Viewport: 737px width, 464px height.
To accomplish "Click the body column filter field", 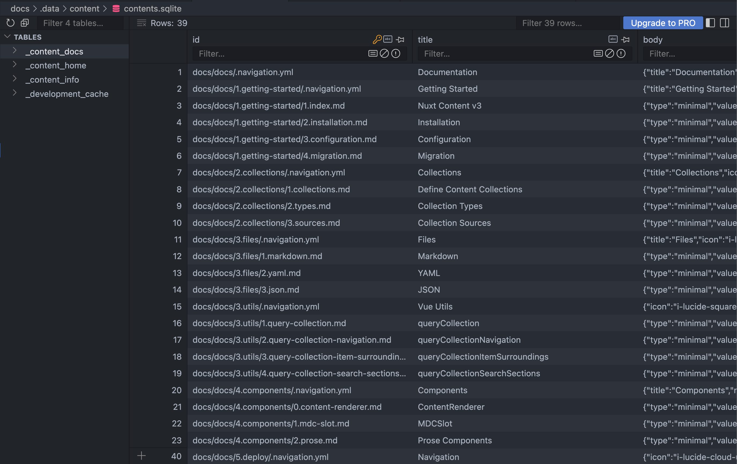I will (x=690, y=54).
